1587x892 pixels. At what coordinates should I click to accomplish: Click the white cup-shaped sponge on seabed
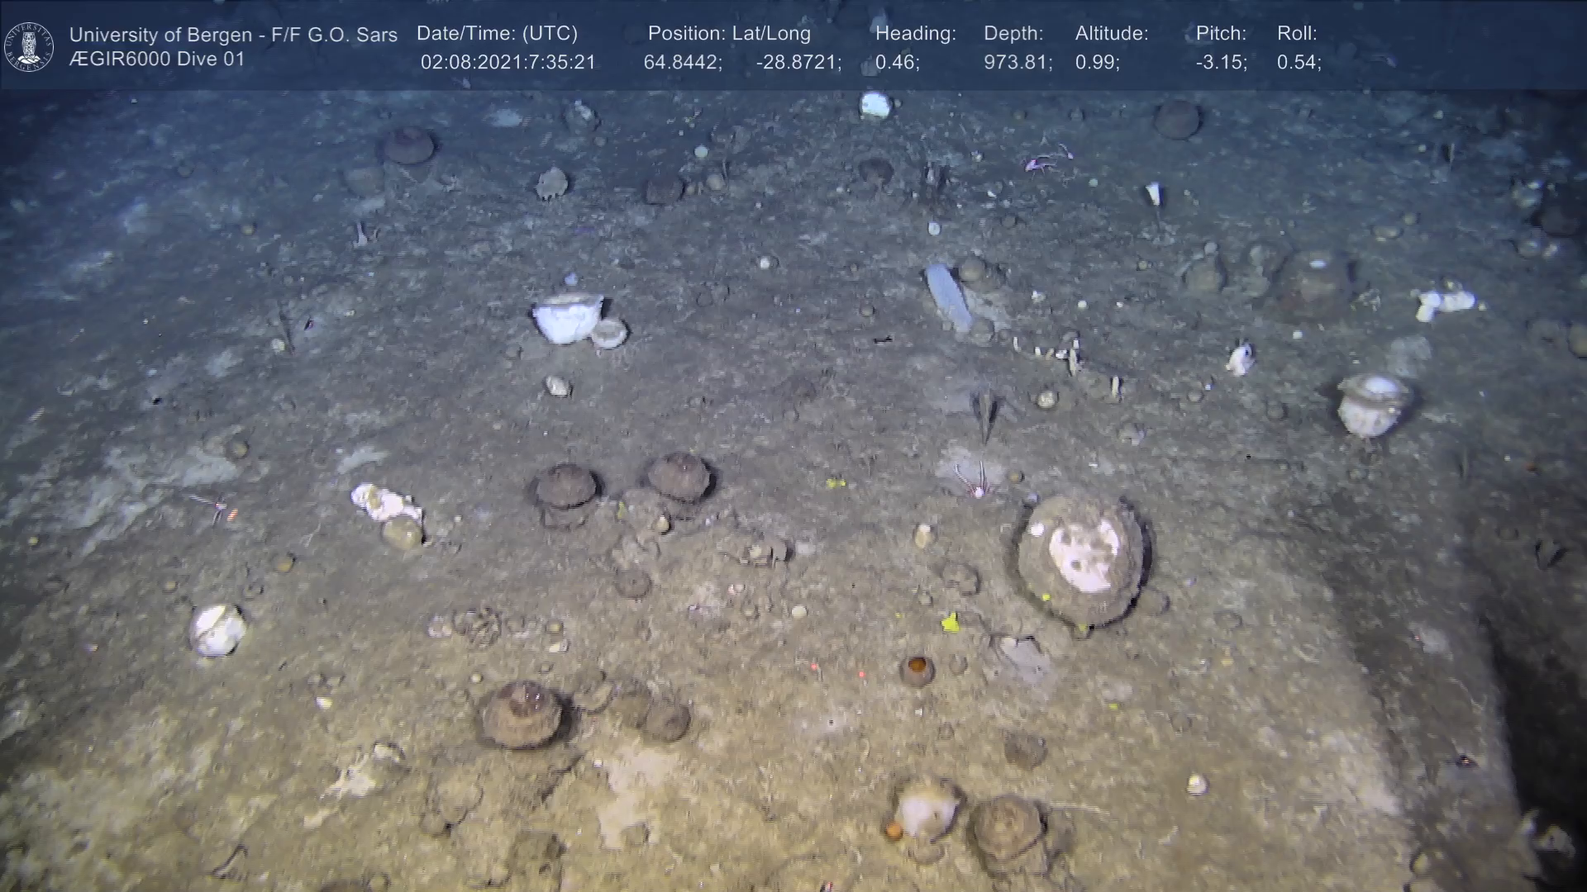(567, 318)
